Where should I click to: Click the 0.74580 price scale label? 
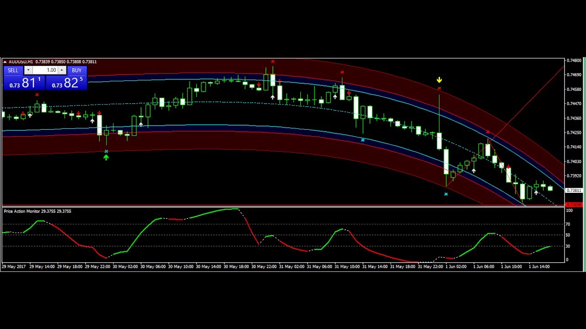click(575, 89)
